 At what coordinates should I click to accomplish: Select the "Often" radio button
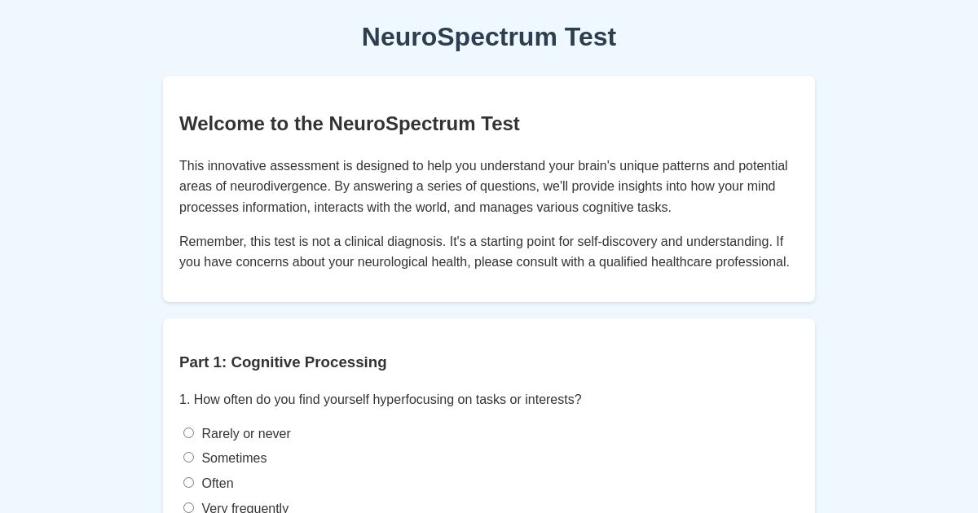[188, 482]
